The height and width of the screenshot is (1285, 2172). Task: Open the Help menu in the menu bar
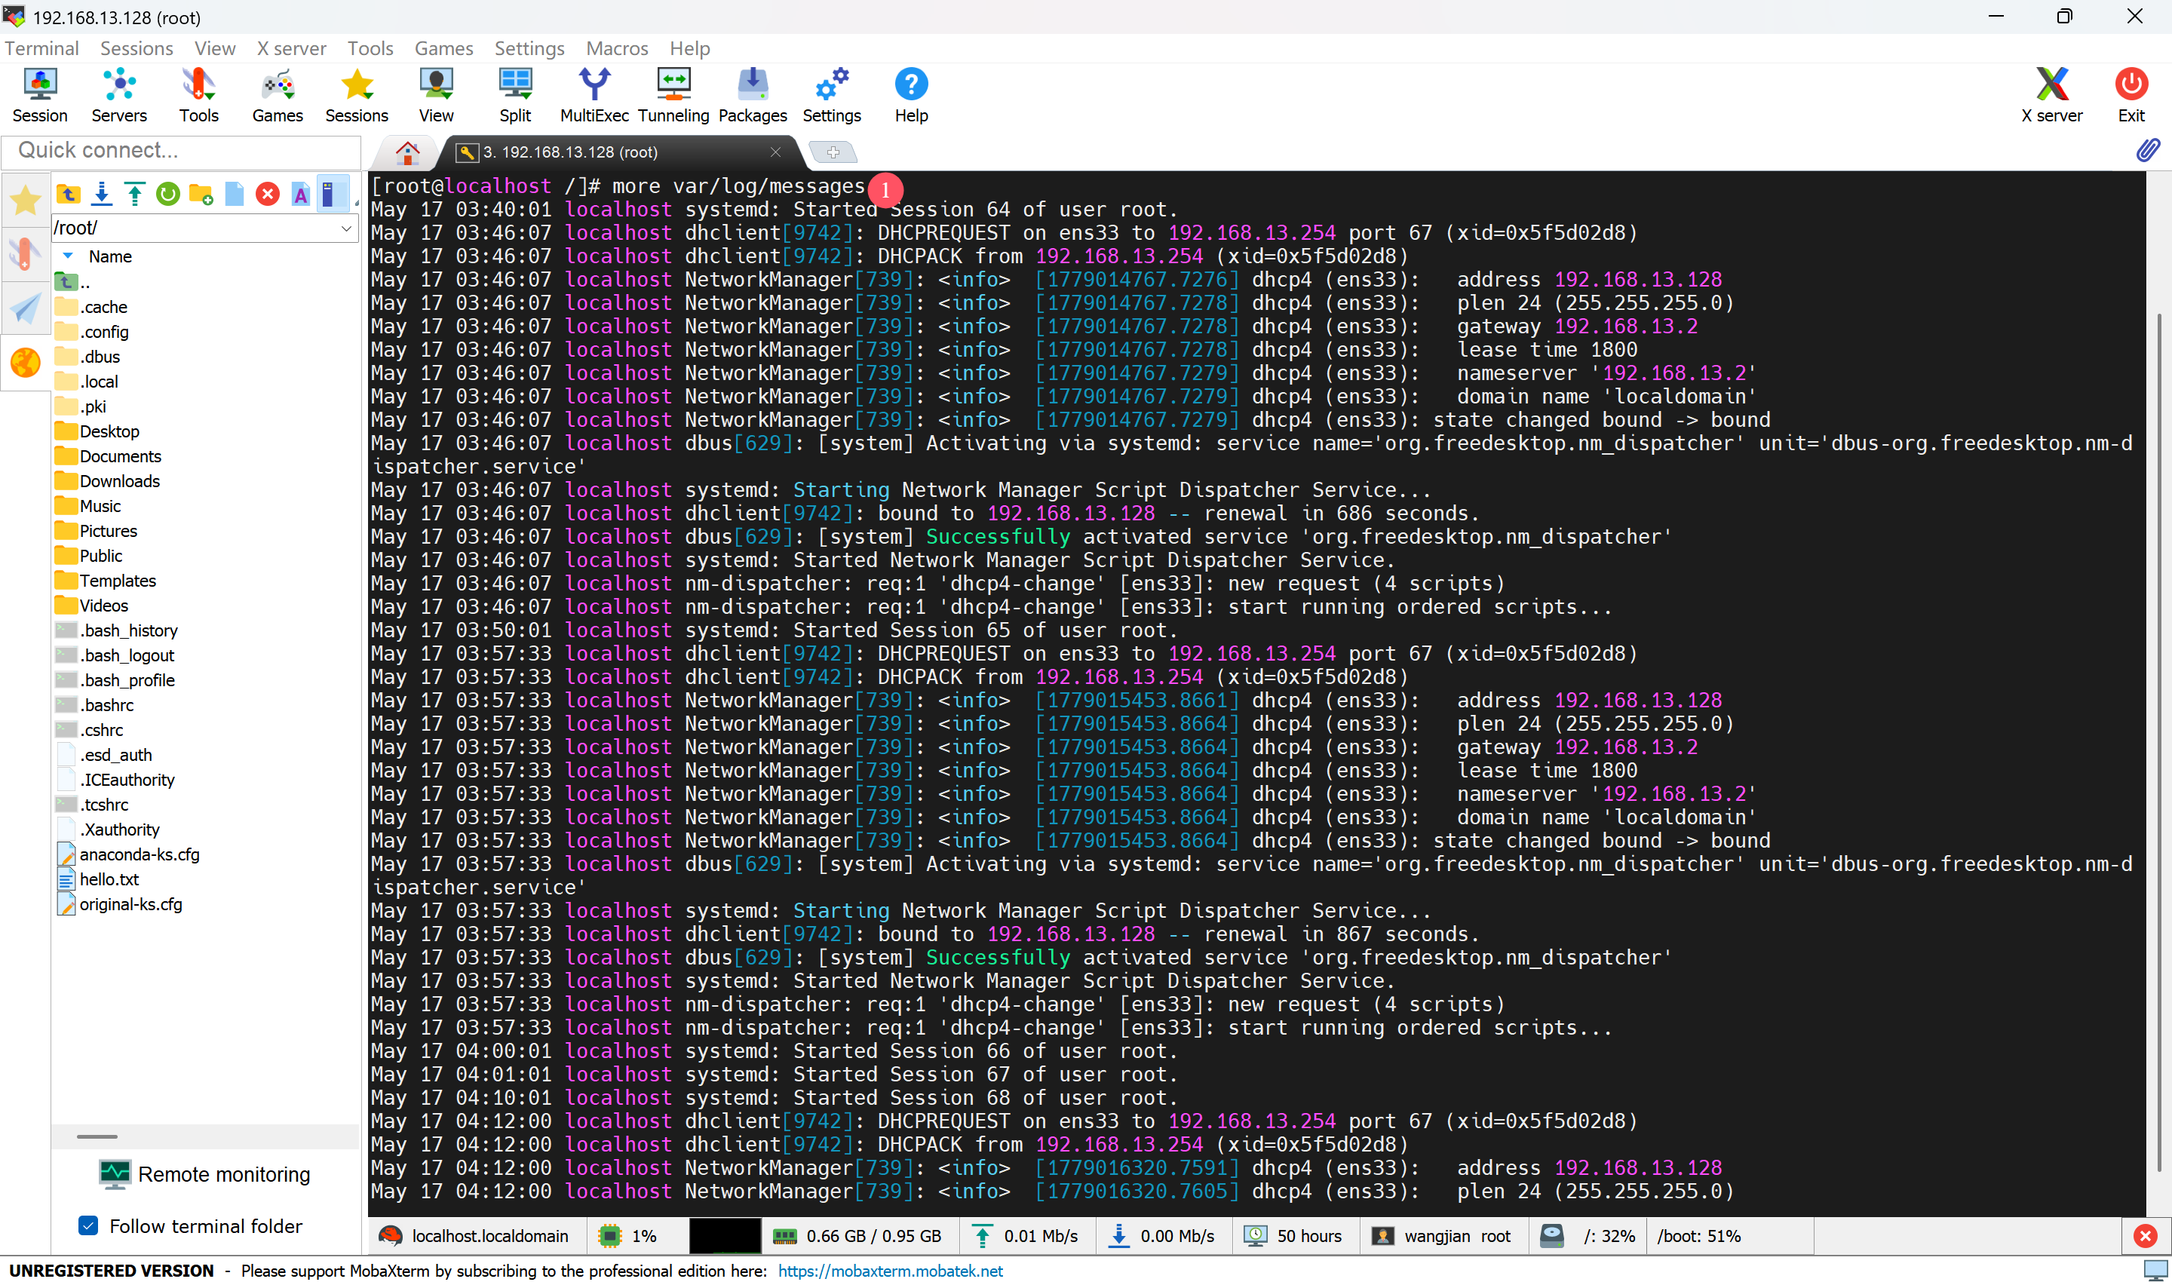(690, 48)
